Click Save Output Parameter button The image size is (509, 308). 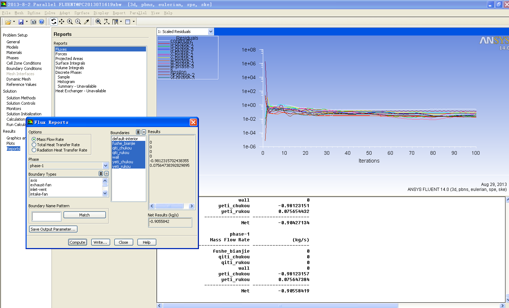click(53, 229)
